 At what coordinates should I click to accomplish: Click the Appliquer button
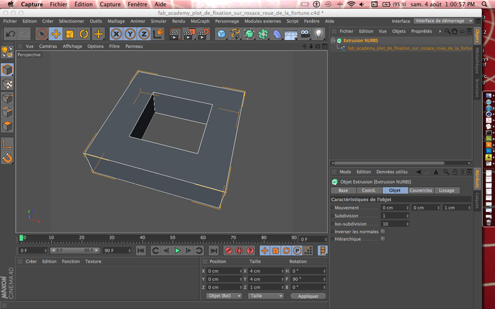coord(308,296)
